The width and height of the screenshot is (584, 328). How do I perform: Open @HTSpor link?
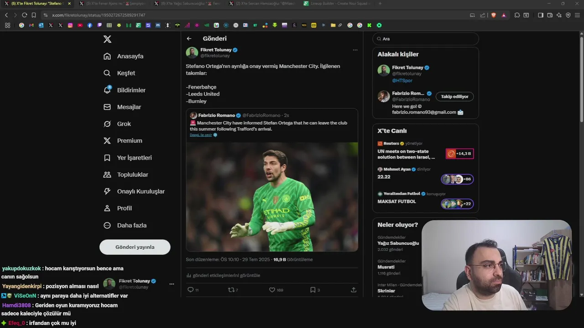point(402,81)
